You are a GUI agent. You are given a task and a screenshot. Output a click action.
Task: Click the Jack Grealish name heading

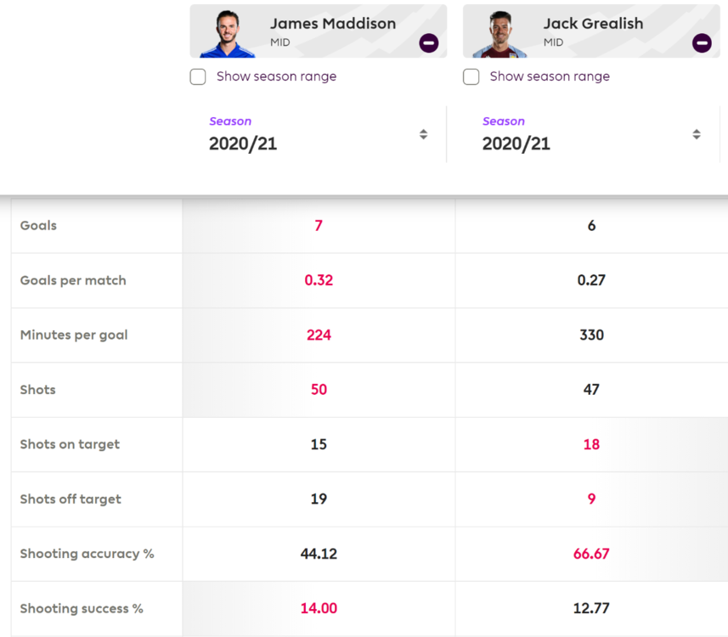click(593, 23)
